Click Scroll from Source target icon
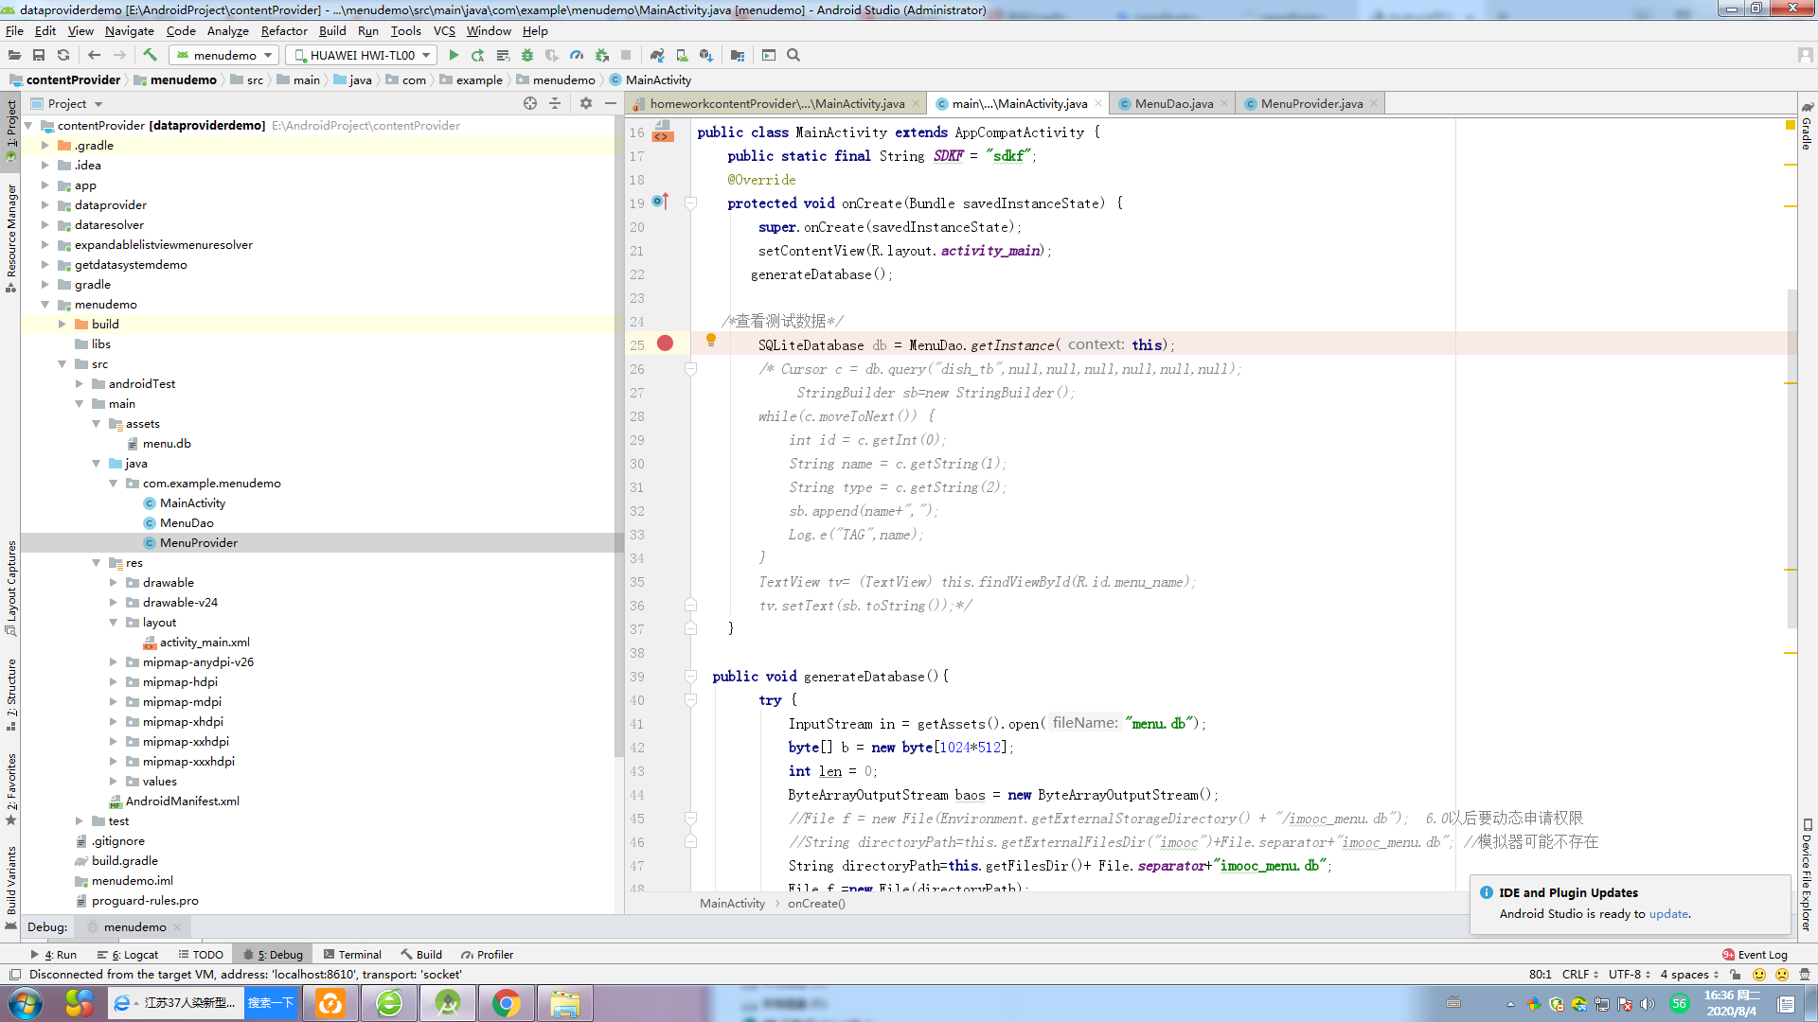1818x1022 pixels. [x=530, y=103]
